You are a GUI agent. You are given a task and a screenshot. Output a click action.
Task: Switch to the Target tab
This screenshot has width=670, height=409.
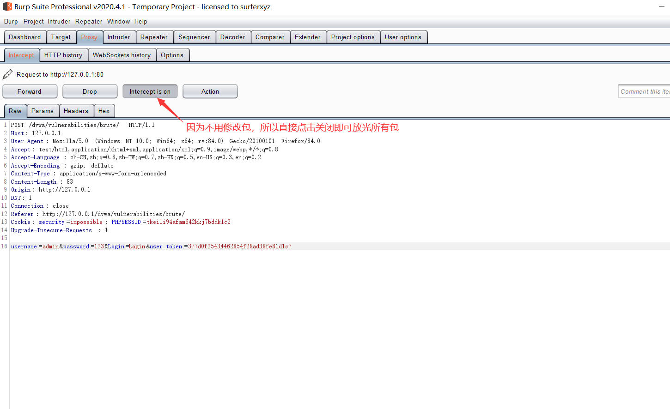[61, 37]
